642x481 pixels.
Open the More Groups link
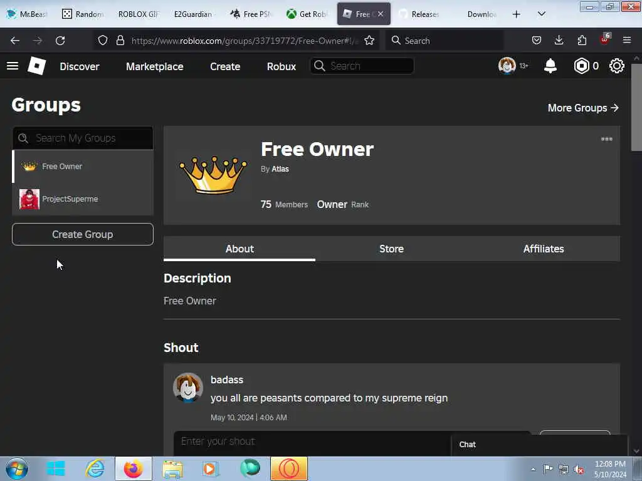[583, 108]
